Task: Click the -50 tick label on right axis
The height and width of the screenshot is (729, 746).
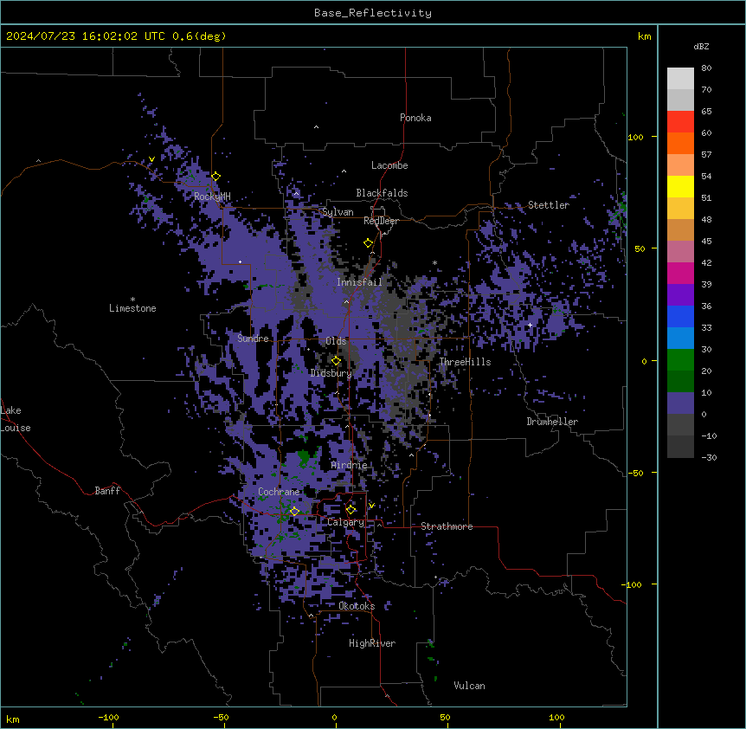Action: point(635,473)
